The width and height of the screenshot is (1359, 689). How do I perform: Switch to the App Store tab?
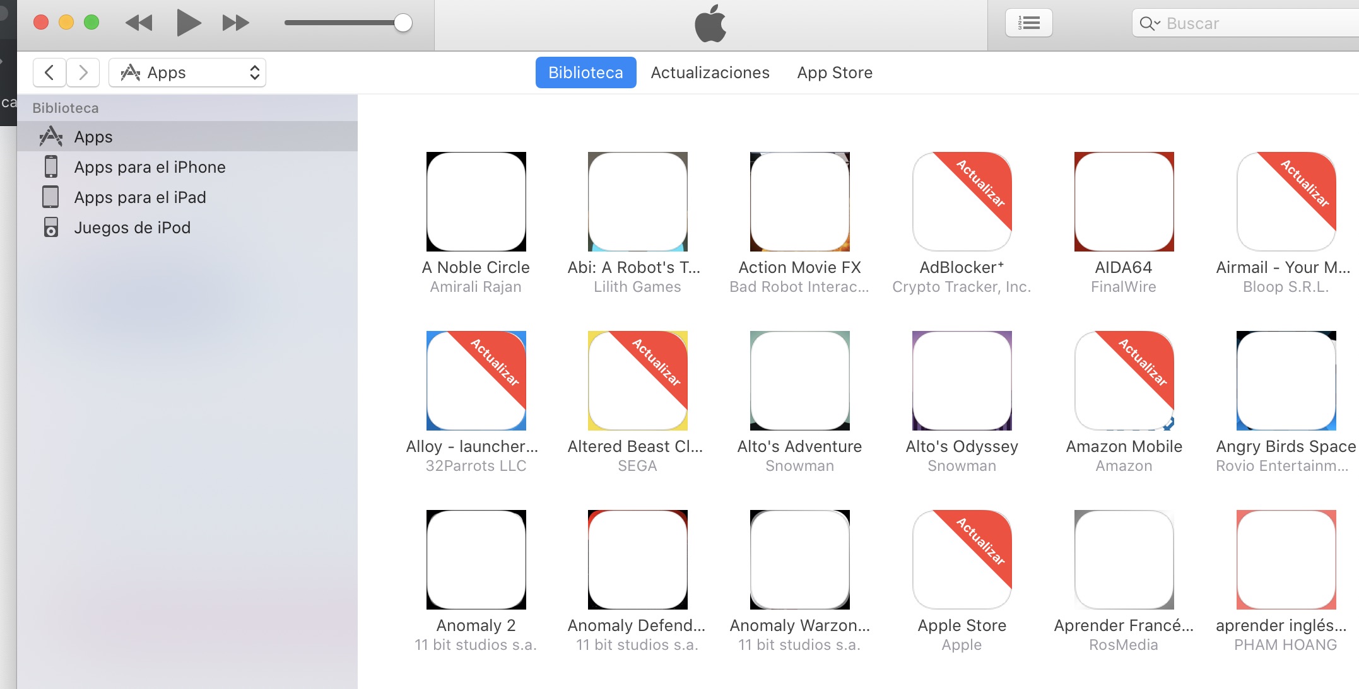pos(834,72)
